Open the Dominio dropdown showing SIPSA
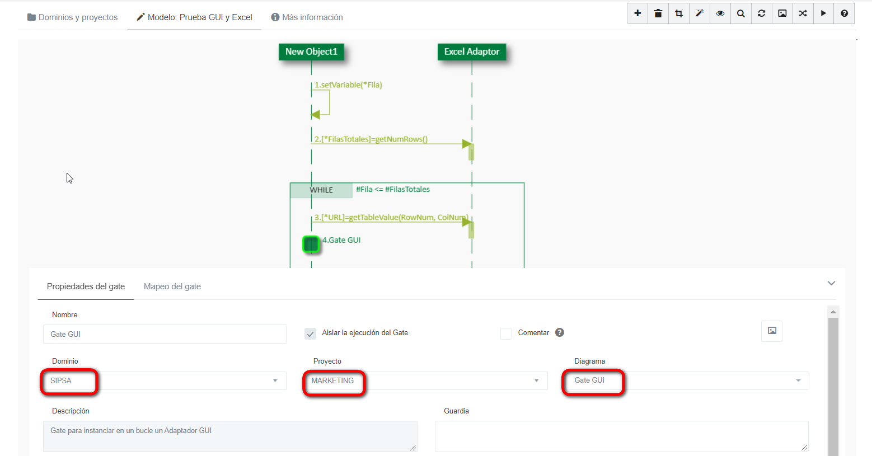Viewport: 872px width, 456px height. tap(165, 381)
